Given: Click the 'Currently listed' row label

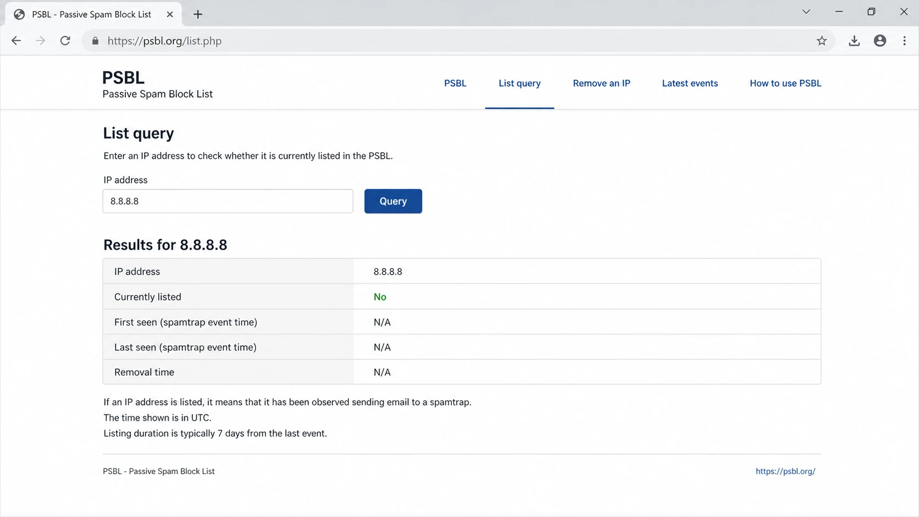Looking at the screenshot, I should tap(148, 297).
